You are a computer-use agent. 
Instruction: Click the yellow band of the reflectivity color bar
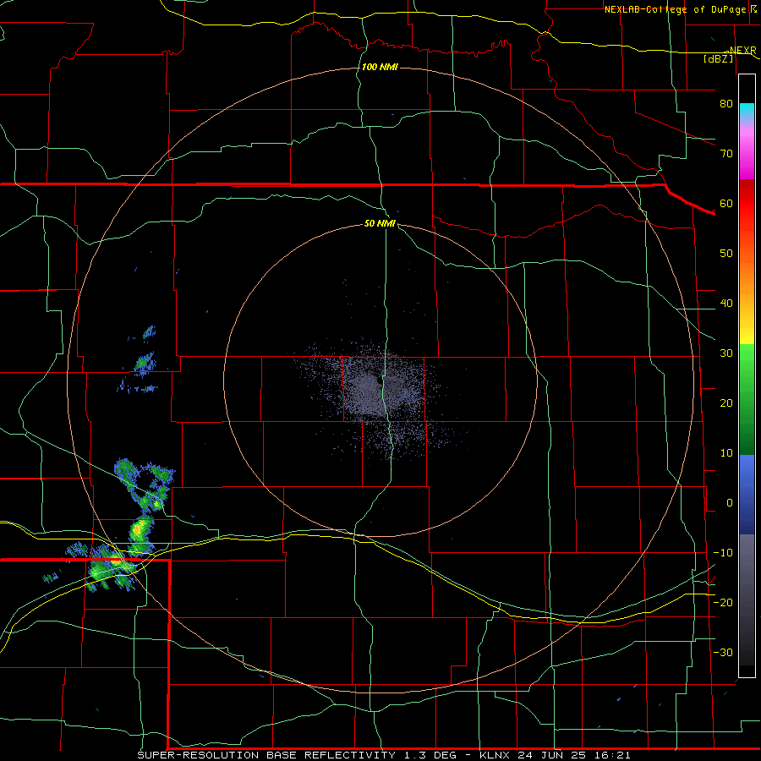pos(747,335)
